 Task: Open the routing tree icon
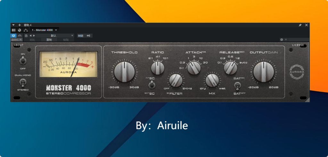coord(26,30)
